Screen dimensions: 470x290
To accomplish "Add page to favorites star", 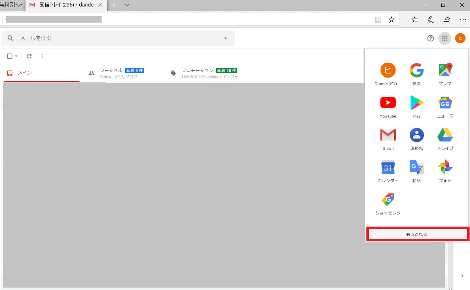I will 391,20.
